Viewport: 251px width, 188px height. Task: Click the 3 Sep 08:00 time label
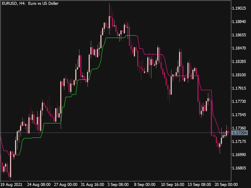[x=118, y=185]
